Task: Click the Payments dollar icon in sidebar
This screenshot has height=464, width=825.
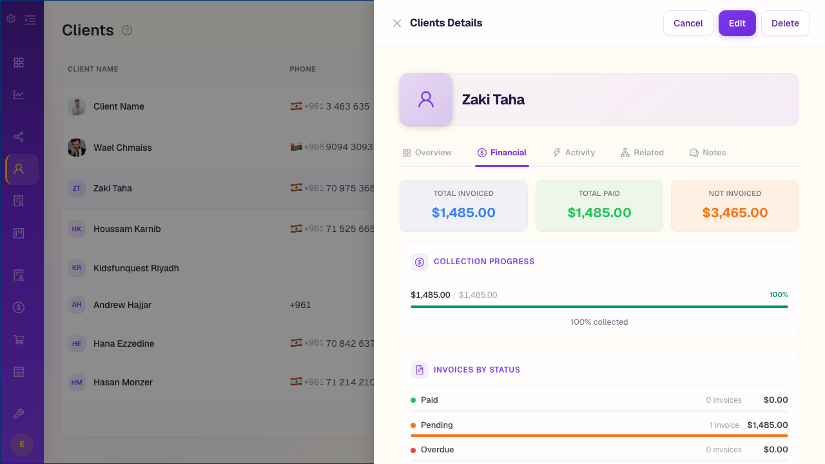Action: [x=18, y=307]
